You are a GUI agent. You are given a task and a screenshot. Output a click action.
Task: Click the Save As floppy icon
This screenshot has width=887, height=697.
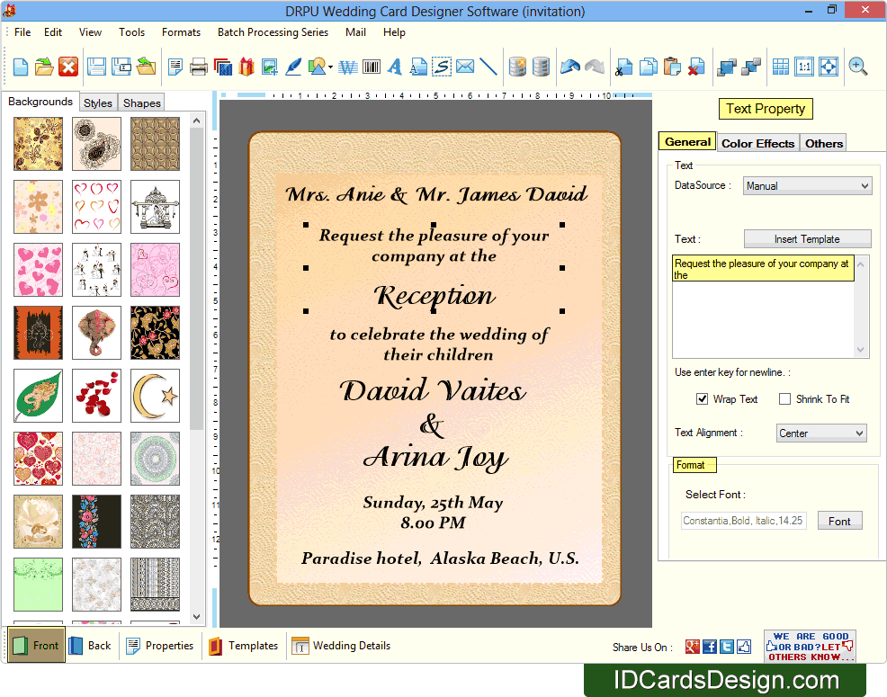(121, 67)
